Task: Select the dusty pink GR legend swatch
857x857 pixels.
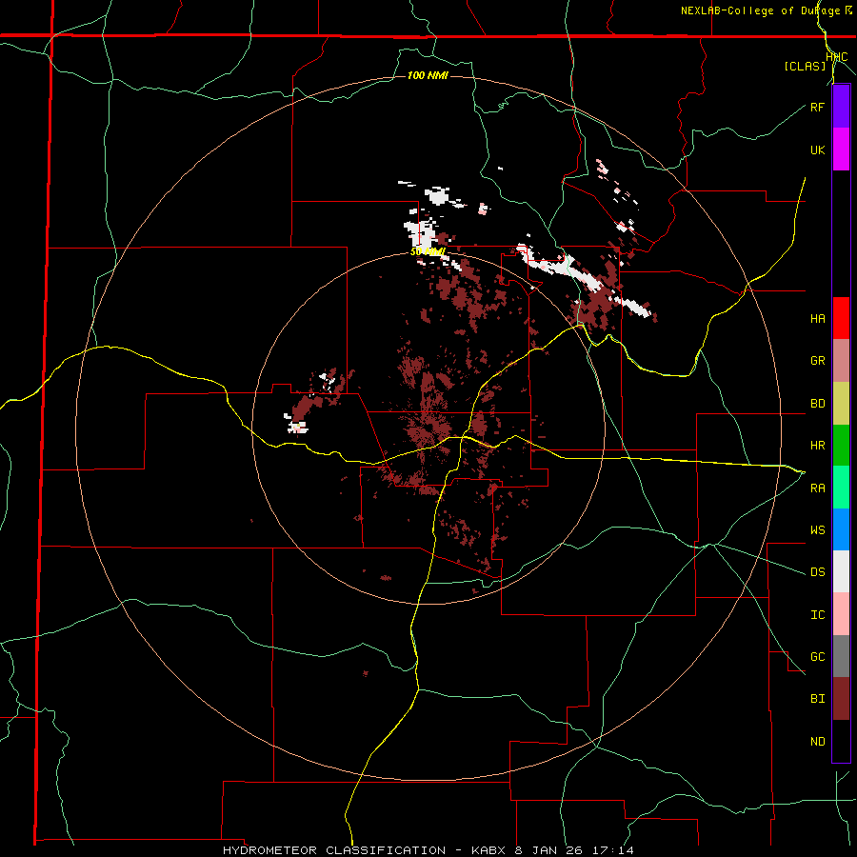Action: (x=841, y=361)
